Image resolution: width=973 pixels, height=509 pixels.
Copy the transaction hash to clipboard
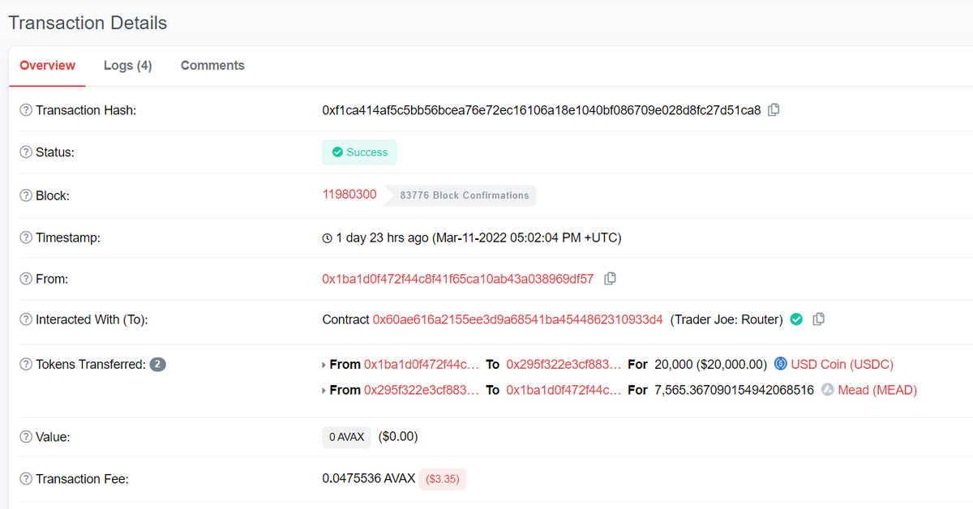click(774, 109)
